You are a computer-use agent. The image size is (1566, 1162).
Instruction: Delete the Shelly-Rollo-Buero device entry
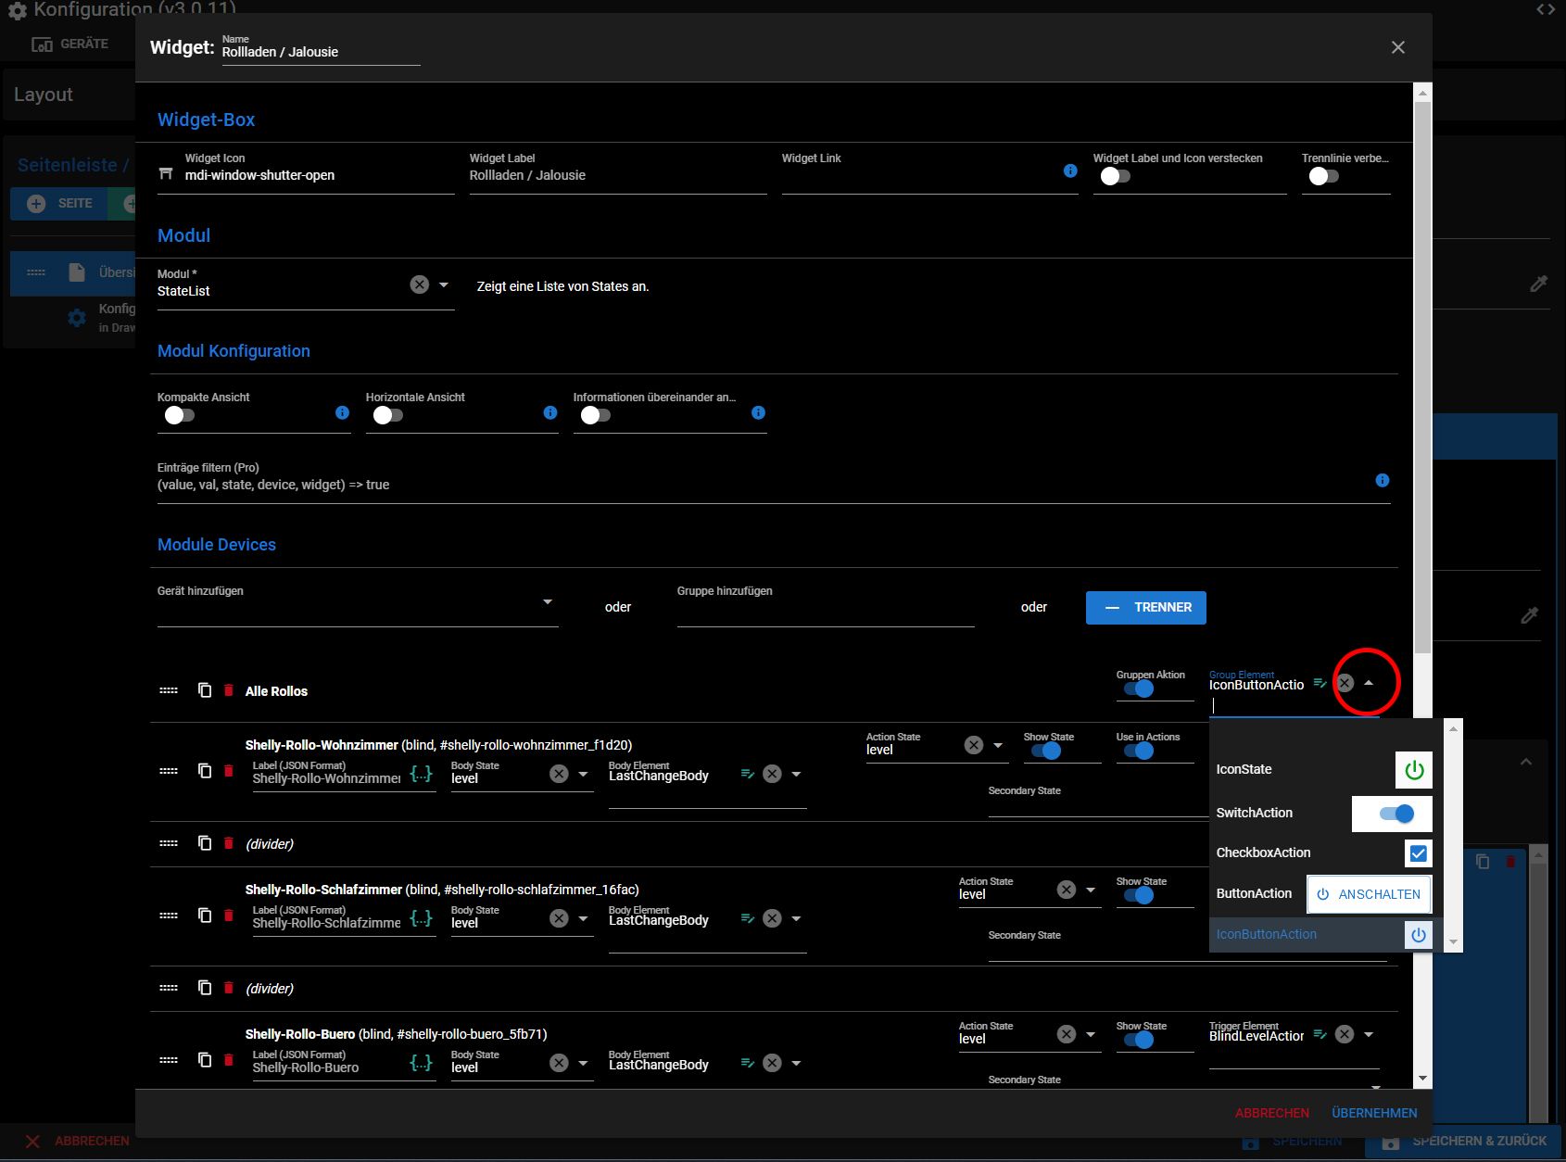(229, 1060)
